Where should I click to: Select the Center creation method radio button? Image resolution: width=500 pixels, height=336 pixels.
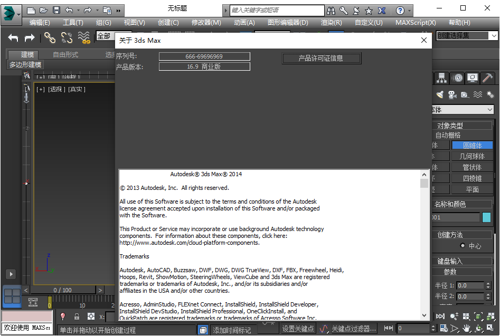463,246
